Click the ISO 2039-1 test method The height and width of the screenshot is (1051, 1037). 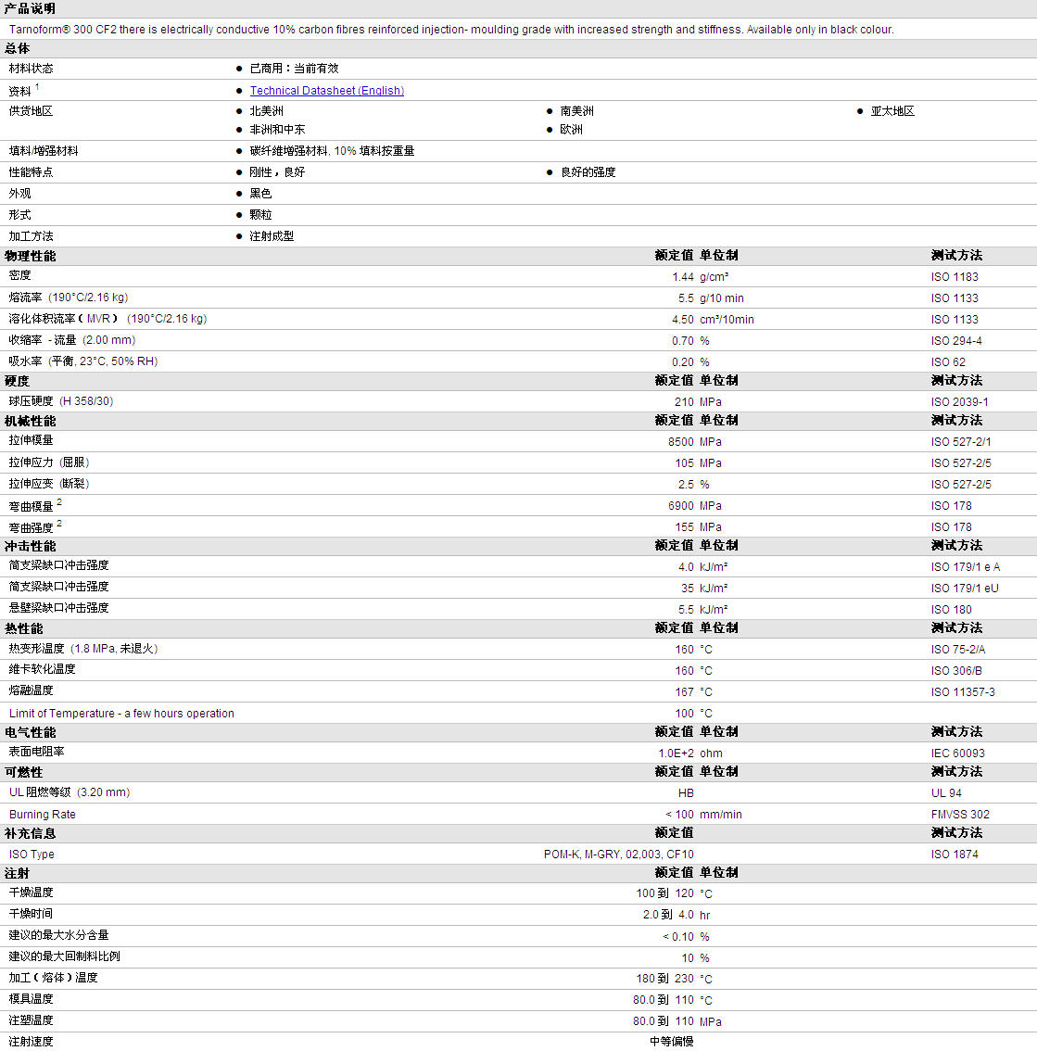coord(959,402)
